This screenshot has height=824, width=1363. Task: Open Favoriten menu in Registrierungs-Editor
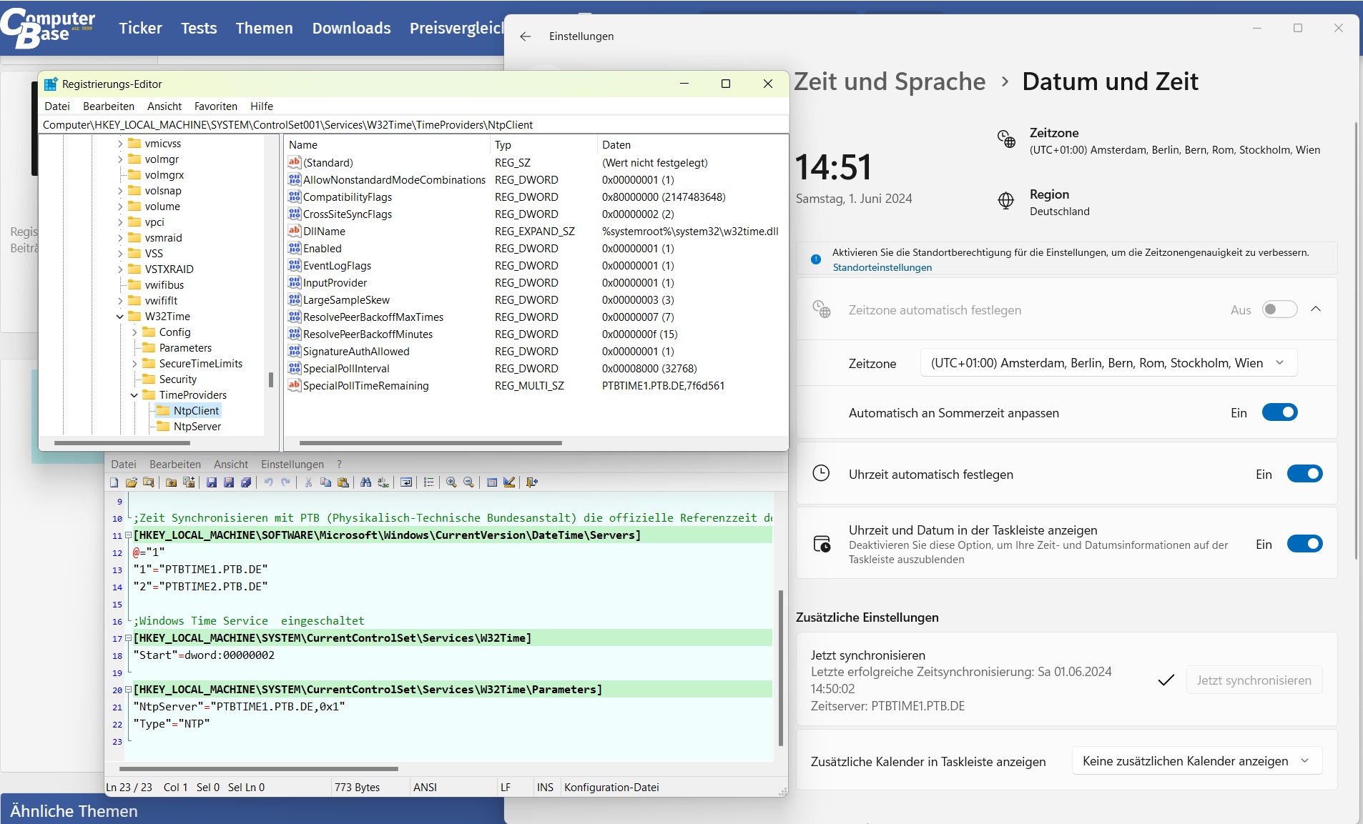click(216, 106)
